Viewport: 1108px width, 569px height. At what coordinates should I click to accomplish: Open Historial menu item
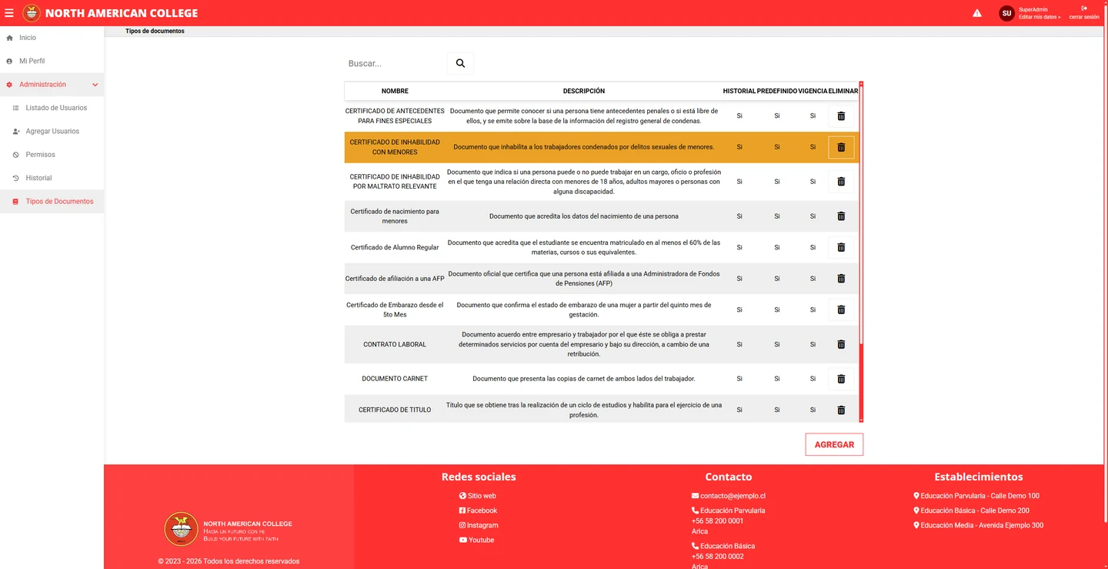point(38,178)
